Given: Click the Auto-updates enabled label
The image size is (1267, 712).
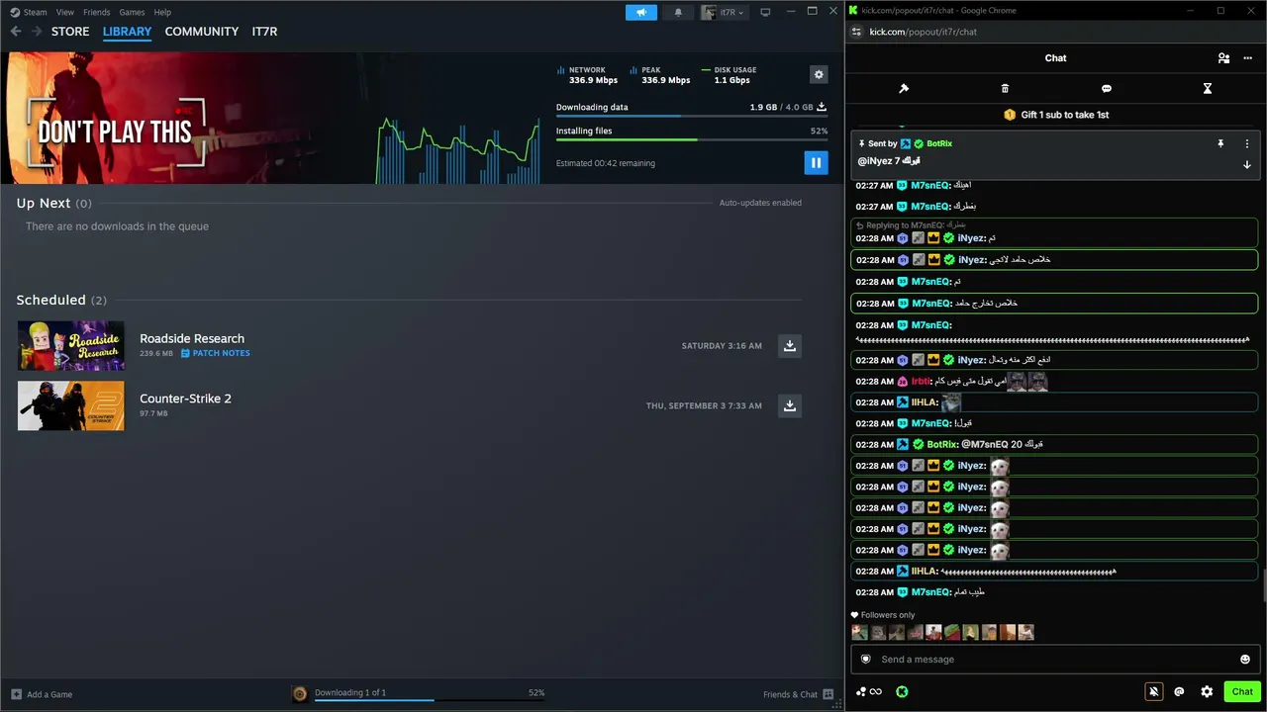Looking at the screenshot, I should (x=760, y=203).
